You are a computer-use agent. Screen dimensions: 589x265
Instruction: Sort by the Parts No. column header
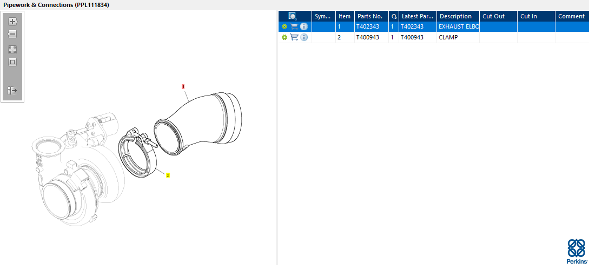(371, 16)
